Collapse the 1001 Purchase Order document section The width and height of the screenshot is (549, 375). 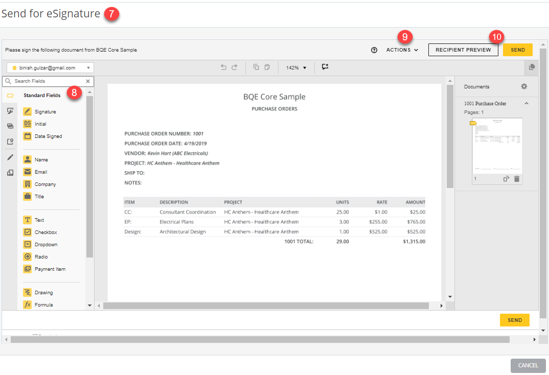click(x=526, y=104)
